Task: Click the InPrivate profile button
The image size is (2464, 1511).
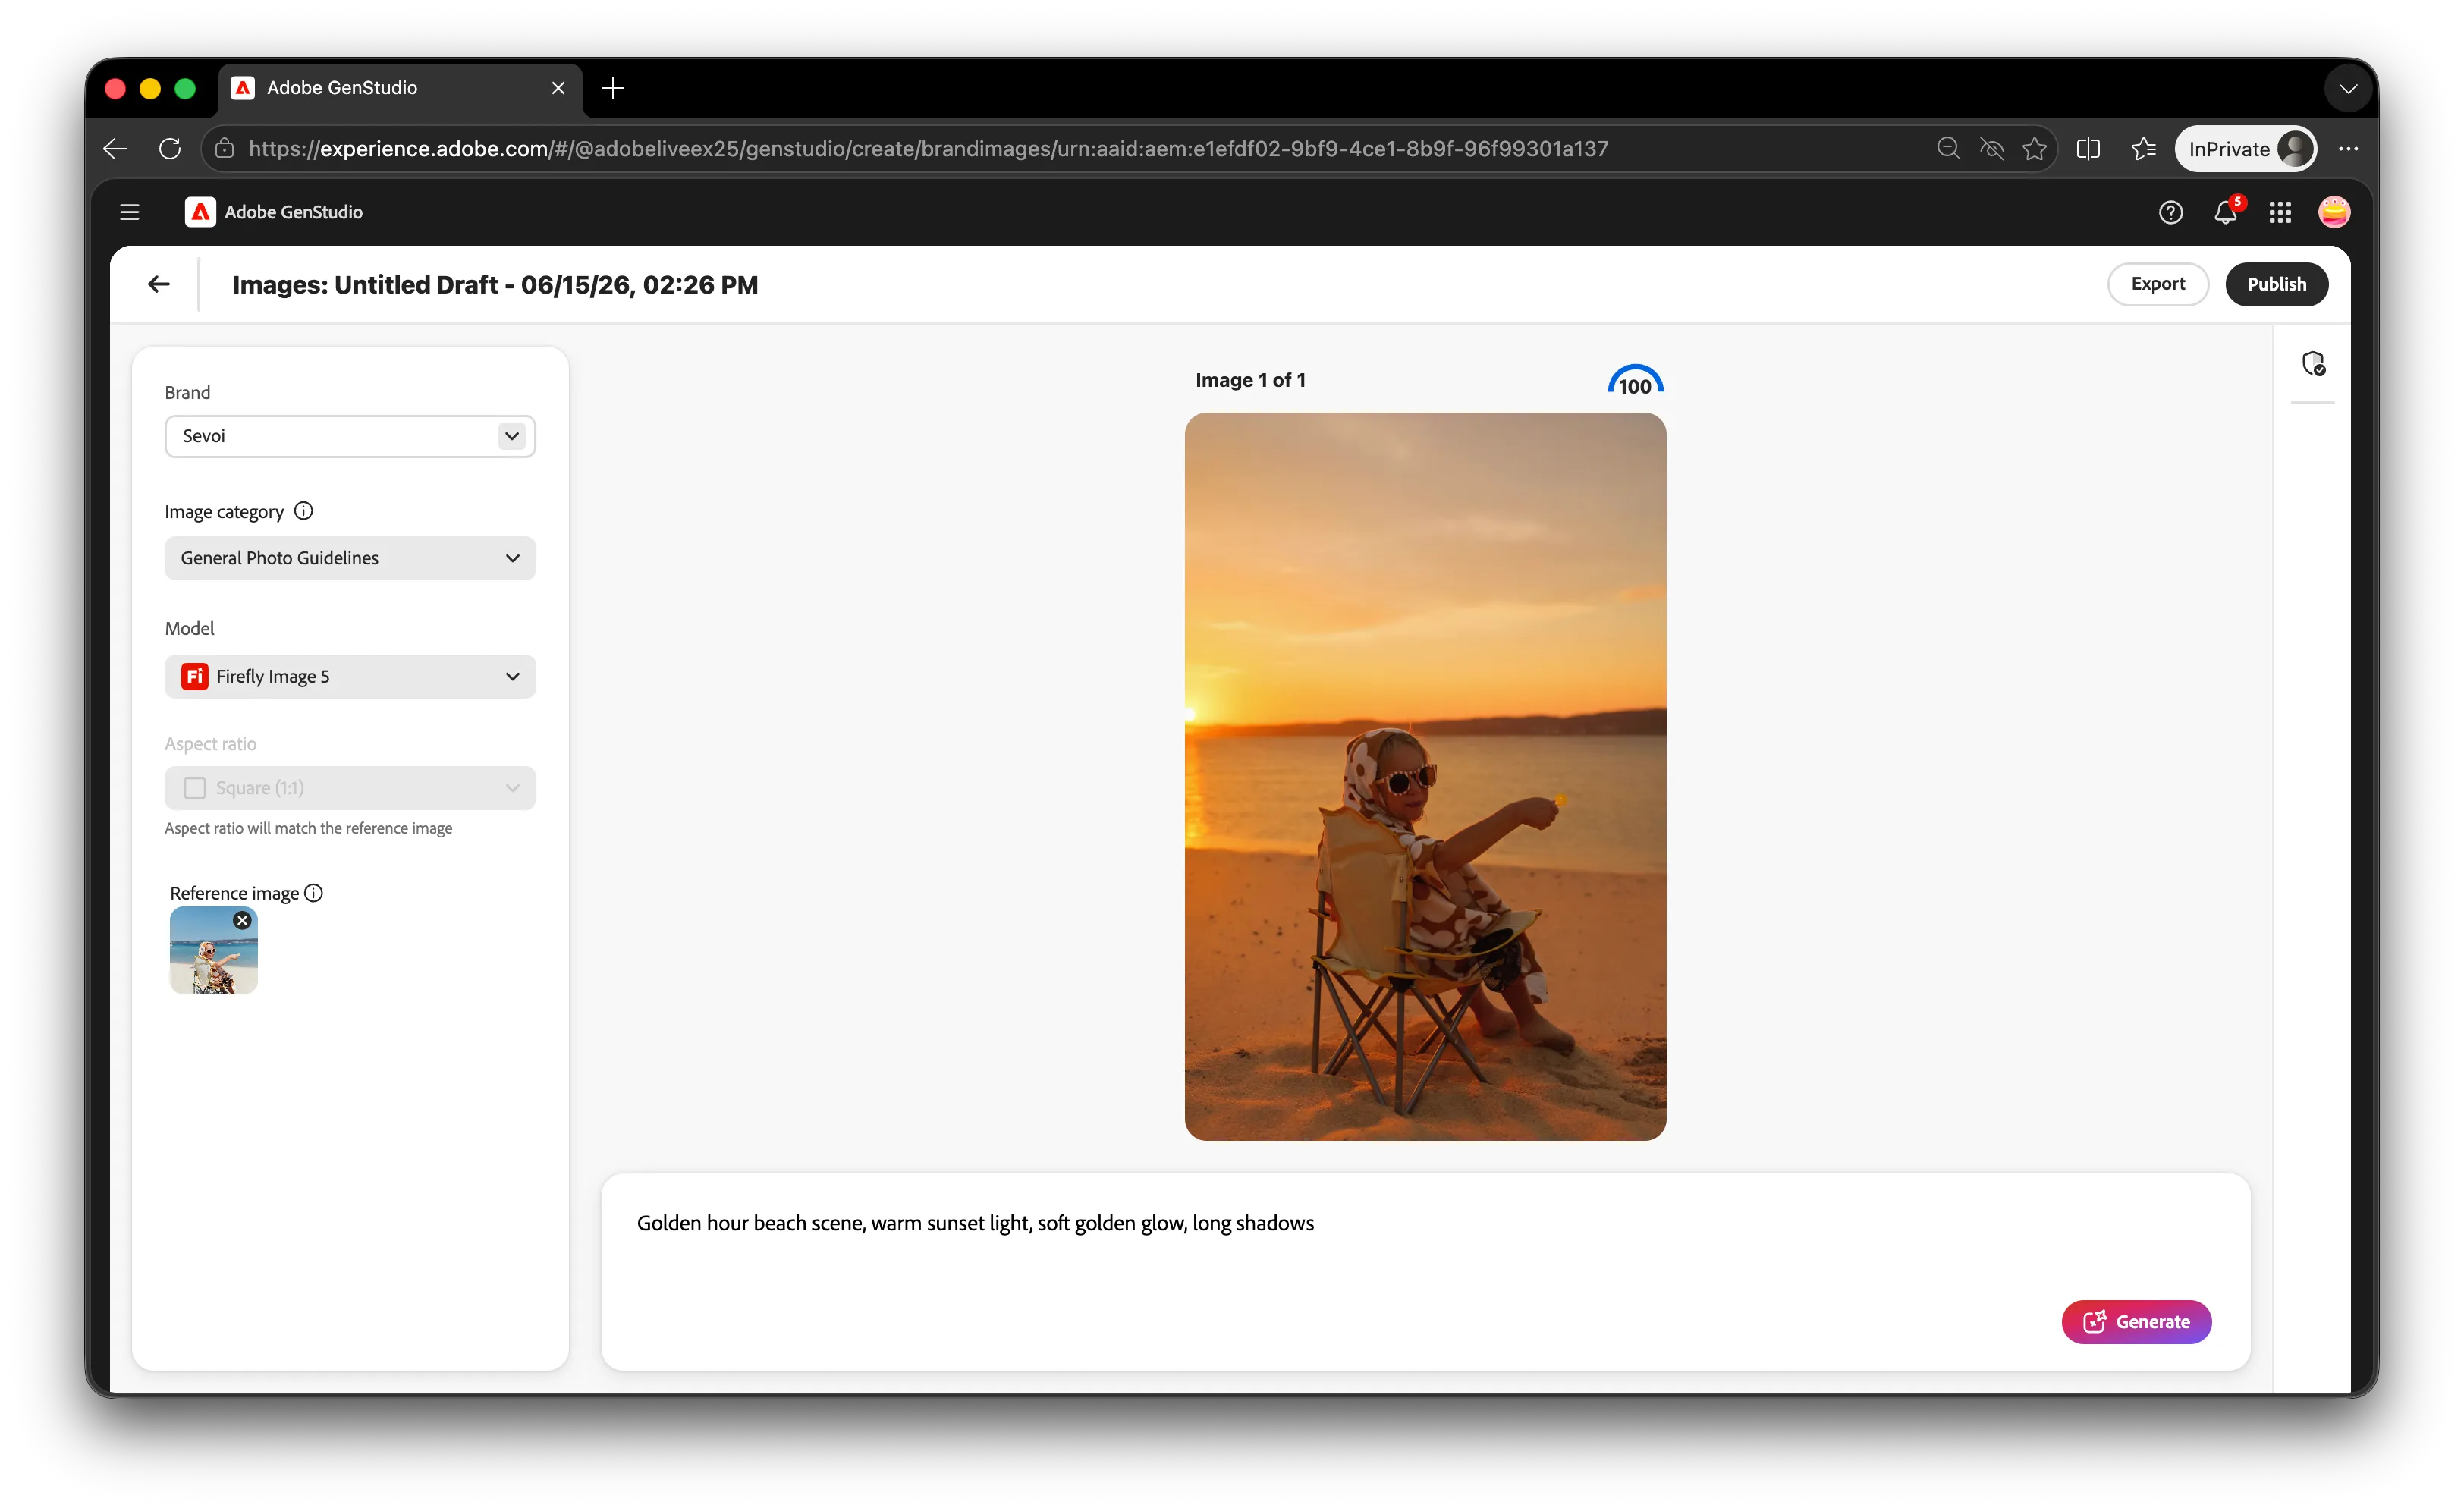Action: point(2246,149)
